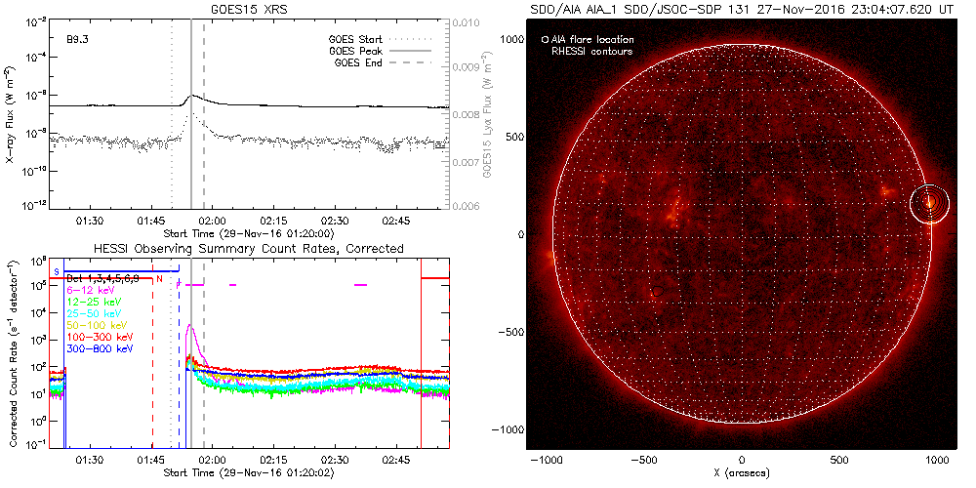Click the blue 'S' flag marker

57,270
